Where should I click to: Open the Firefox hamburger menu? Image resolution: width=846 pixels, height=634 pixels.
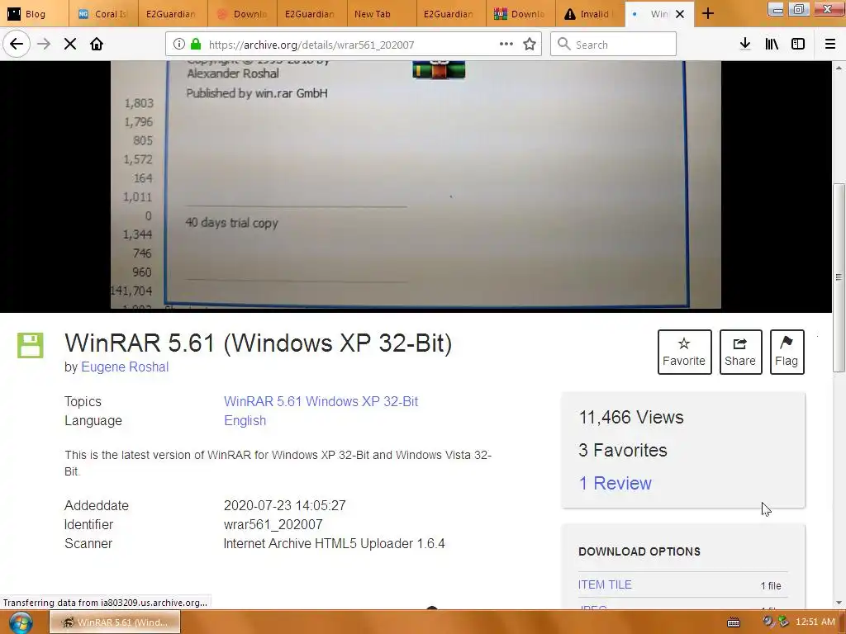(x=830, y=44)
